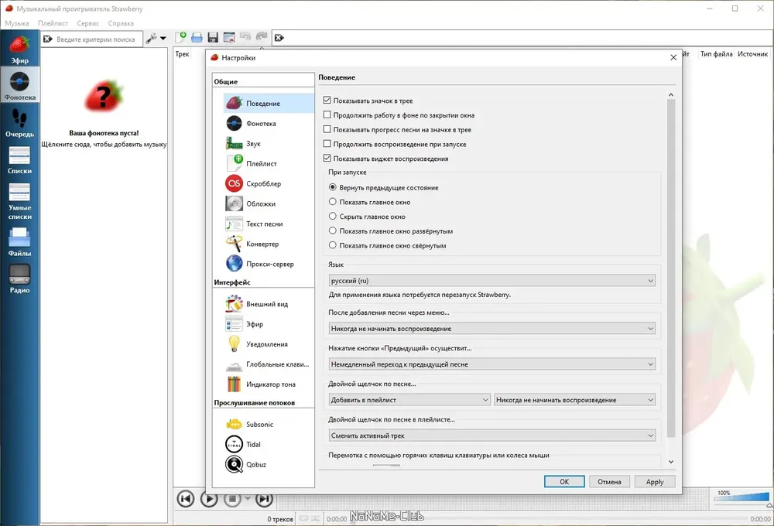Select Прокси-сервер settings category
The width and height of the screenshot is (774, 526).
[x=269, y=264]
